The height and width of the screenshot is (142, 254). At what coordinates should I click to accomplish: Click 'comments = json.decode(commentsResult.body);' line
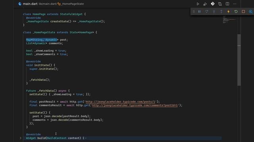[68, 120]
